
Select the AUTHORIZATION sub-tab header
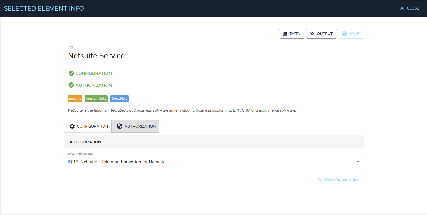85,142
